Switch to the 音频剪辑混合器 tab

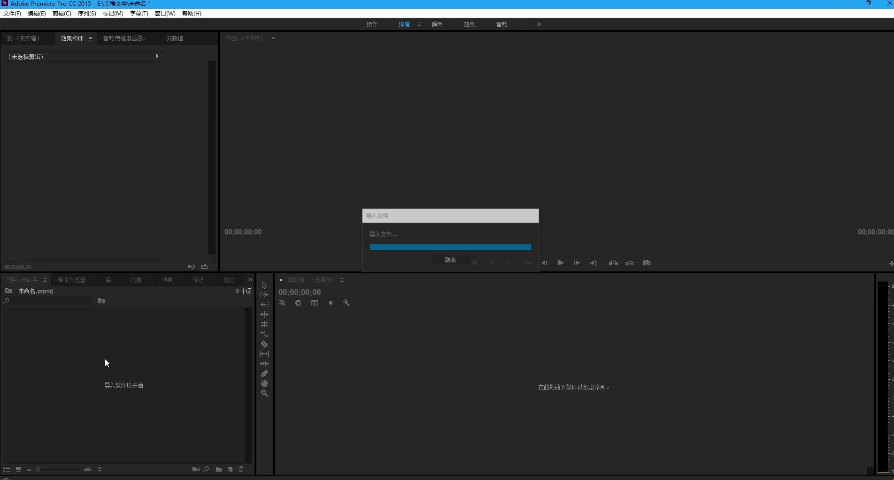[125, 38]
